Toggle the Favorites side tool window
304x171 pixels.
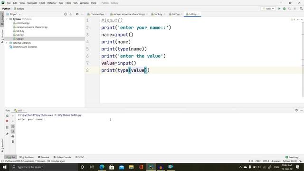(2, 145)
